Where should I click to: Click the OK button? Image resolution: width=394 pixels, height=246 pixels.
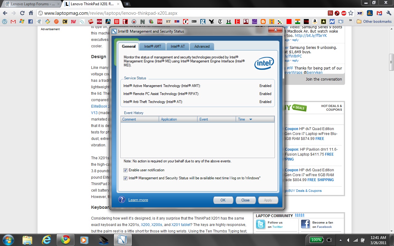pyautogui.click(x=223, y=200)
